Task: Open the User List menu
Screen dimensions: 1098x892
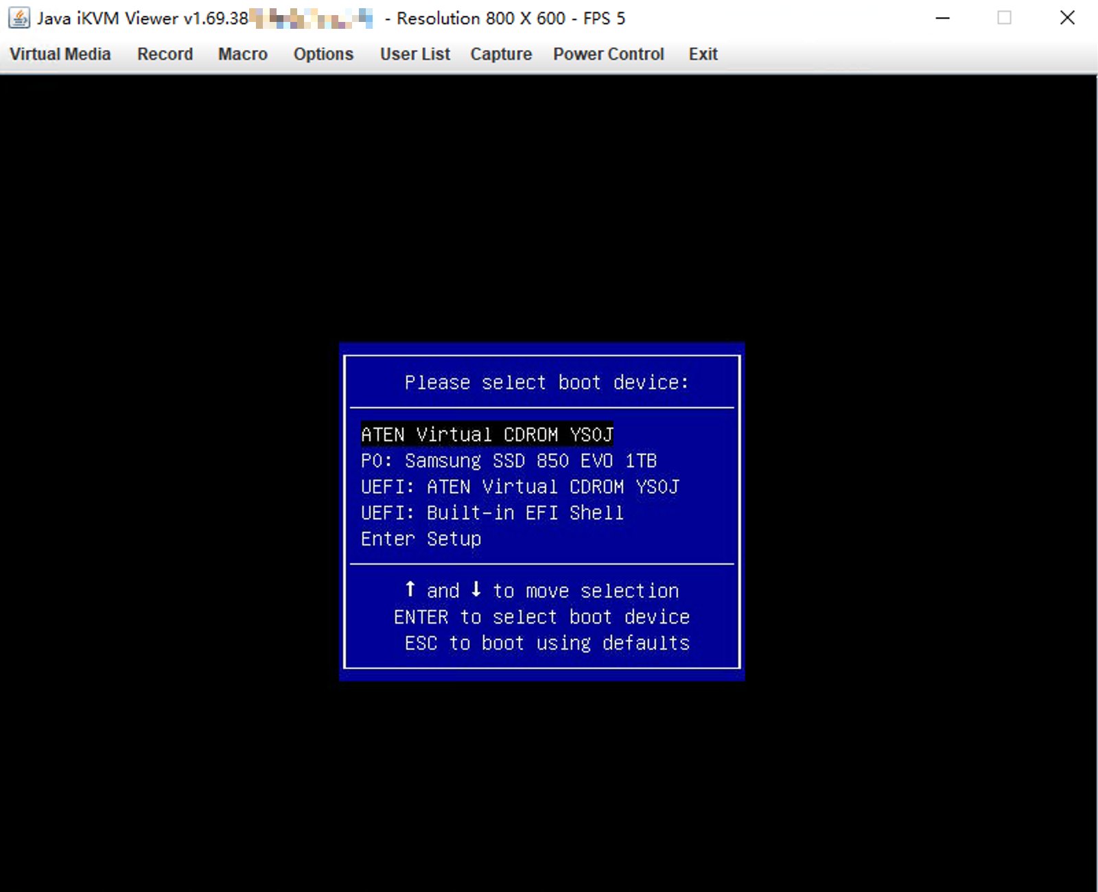Action: 414,54
